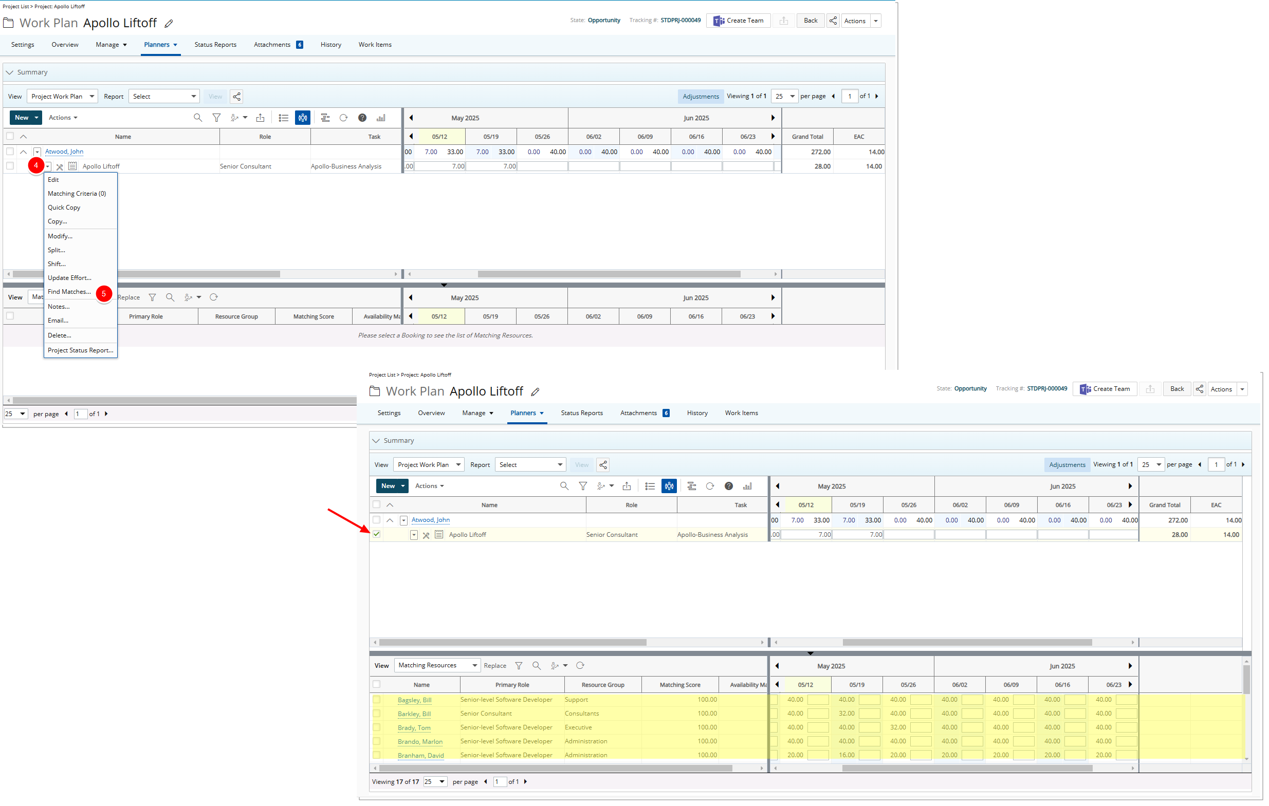Screen dimensions: 1269x806
Task: Click page number field near lower Adjustments
Action: coord(1216,464)
